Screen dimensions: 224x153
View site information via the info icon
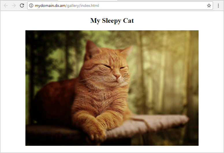coord(31,5)
